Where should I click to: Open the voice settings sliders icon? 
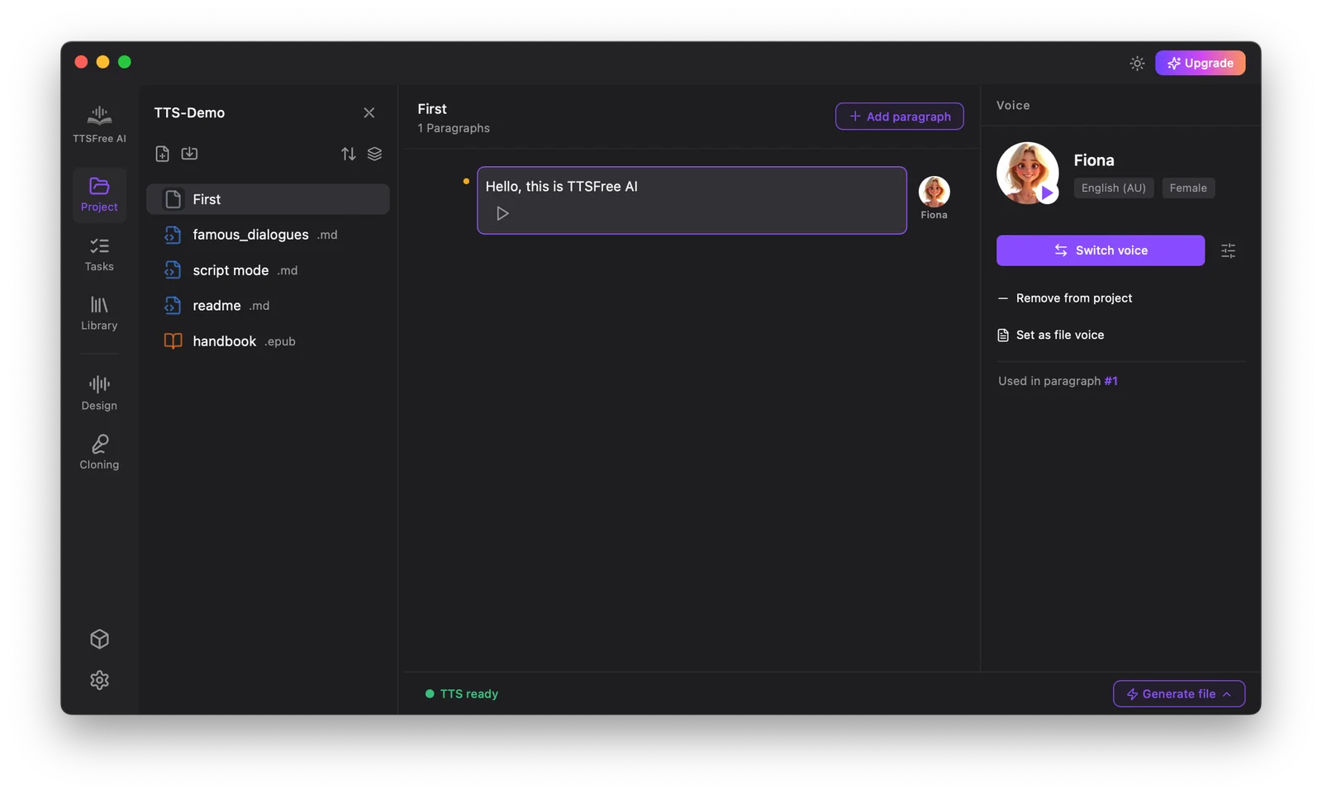tap(1228, 250)
